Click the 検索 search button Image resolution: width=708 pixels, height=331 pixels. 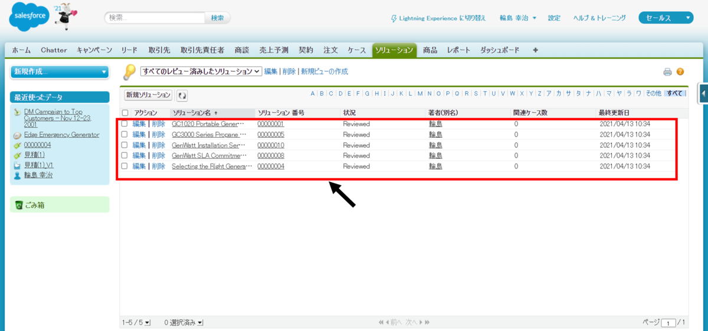217,18
